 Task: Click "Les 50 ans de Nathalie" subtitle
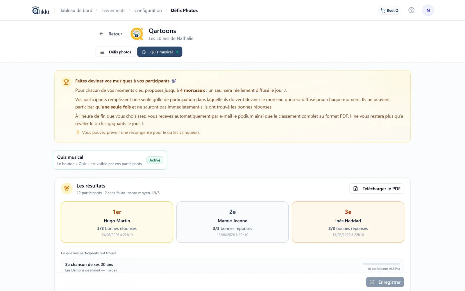click(171, 38)
